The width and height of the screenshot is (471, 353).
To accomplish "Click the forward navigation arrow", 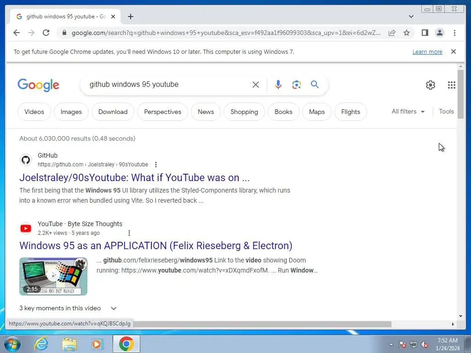I will pos(31,33).
